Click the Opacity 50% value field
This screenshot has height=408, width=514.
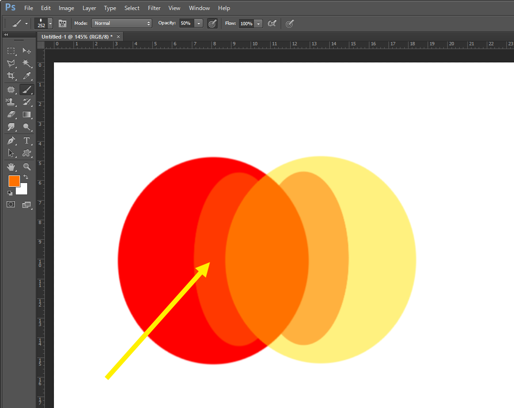coord(186,23)
